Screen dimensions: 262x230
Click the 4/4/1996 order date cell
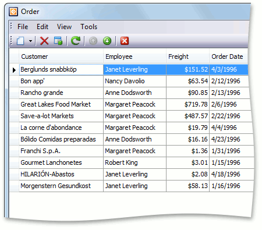click(231, 128)
